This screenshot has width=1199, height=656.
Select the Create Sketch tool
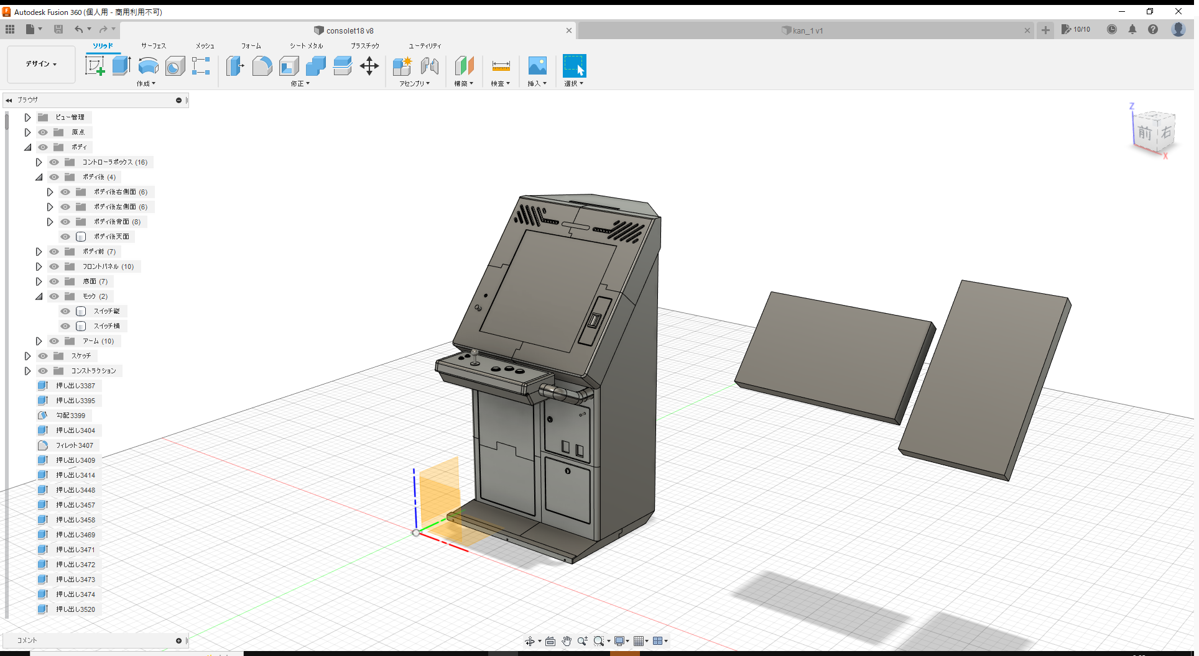[x=95, y=65]
